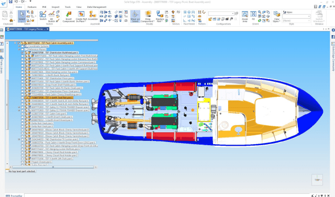This screenshot has width=335, height=197.
Task: Check Drop Front Shelf Fiddle.par:1 checkbox
Action: [x=23, y=85]
